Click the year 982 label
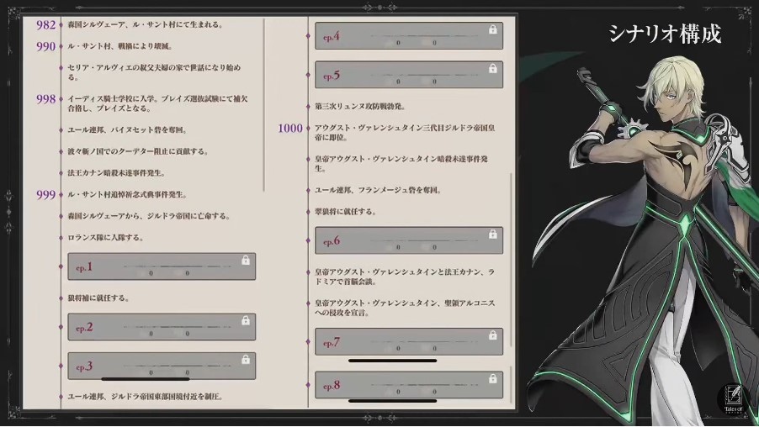 (x=46, y=24)
